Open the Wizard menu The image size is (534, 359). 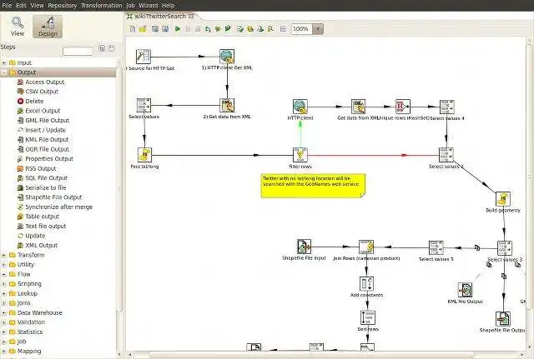[149, 6]
